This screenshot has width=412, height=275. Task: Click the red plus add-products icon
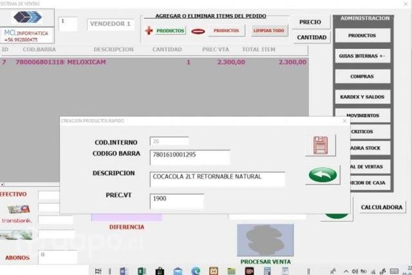tap(149, 30)
